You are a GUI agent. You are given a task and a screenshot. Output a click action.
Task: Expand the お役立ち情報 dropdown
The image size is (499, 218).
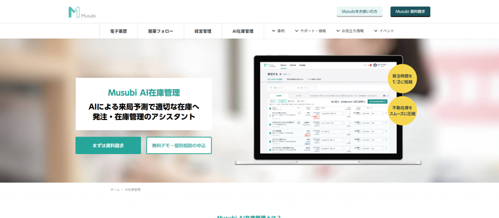350,31
